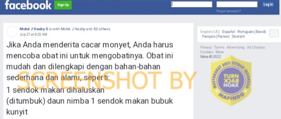Open the Forgot account? link

(229, 11)
